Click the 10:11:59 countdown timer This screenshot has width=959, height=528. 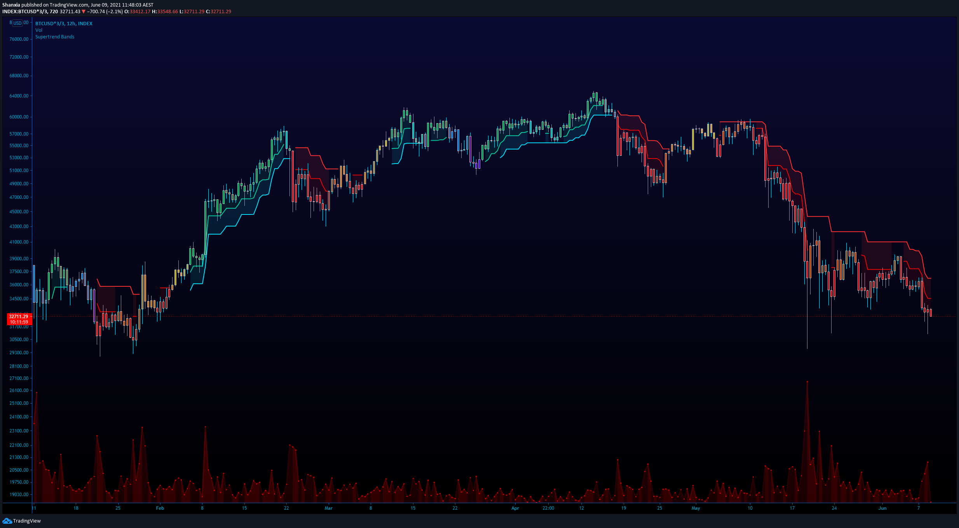pos(19,322)
